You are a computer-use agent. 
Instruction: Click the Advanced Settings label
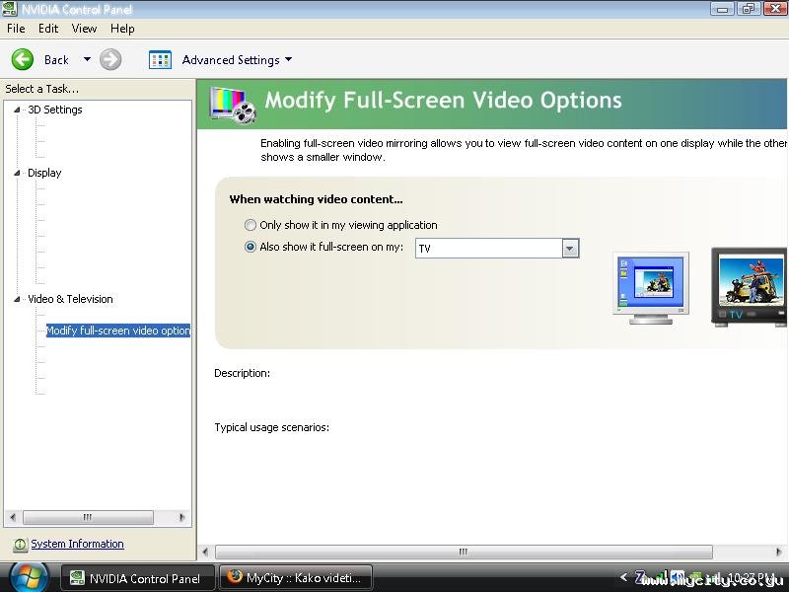(x=231, y=60)
